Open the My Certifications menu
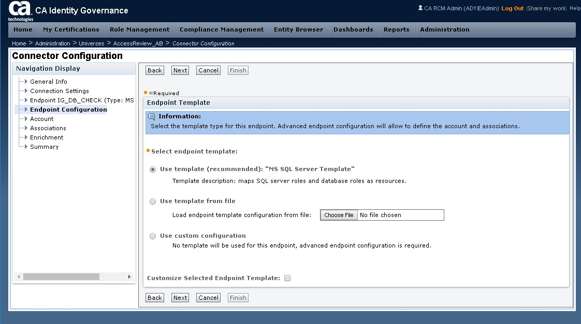The width and height of the screenshot is (581, 324). (71, 29)
